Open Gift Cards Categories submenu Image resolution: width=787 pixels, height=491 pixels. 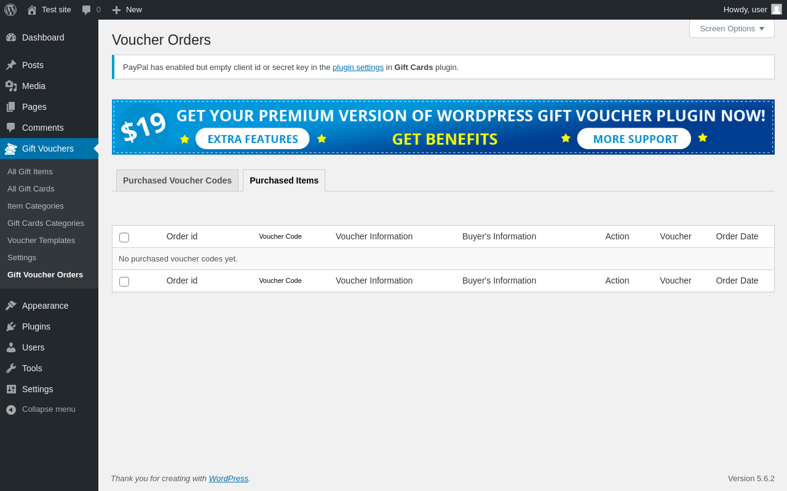tap(45, 223)
